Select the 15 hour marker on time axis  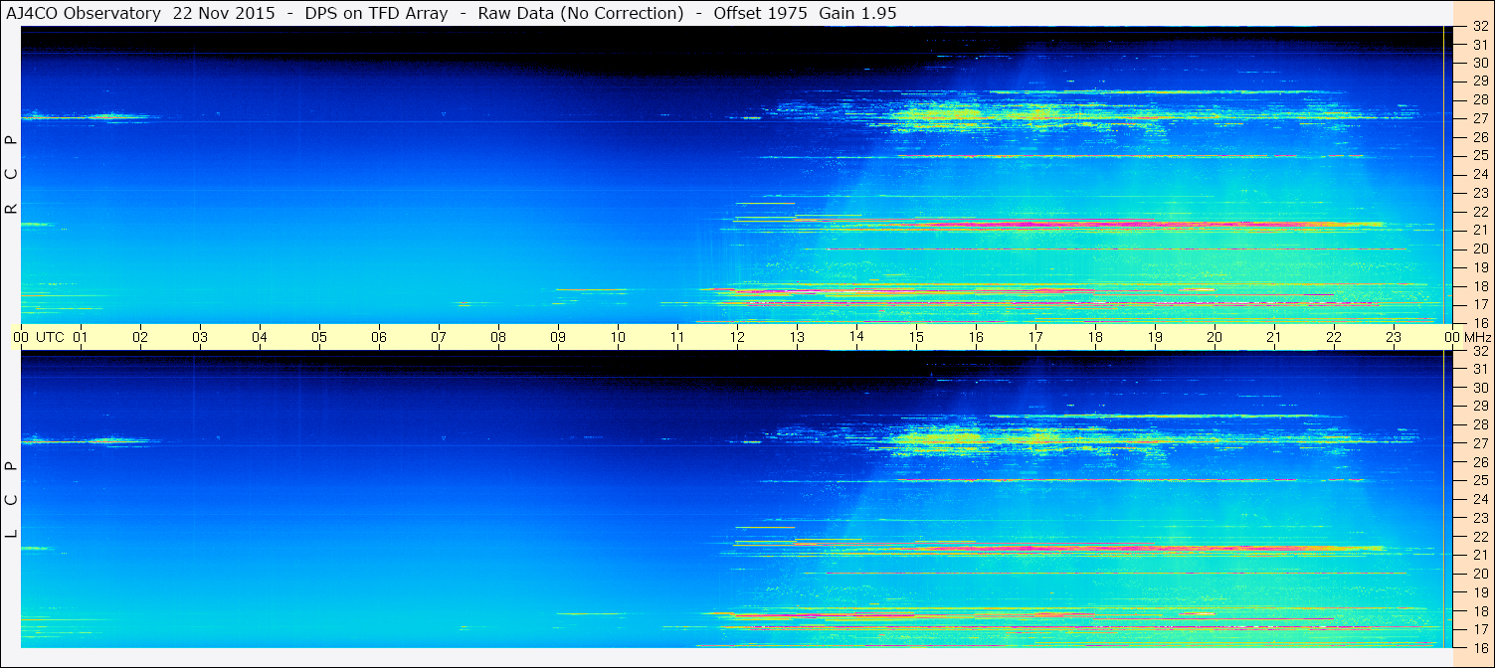click(916, 337)
